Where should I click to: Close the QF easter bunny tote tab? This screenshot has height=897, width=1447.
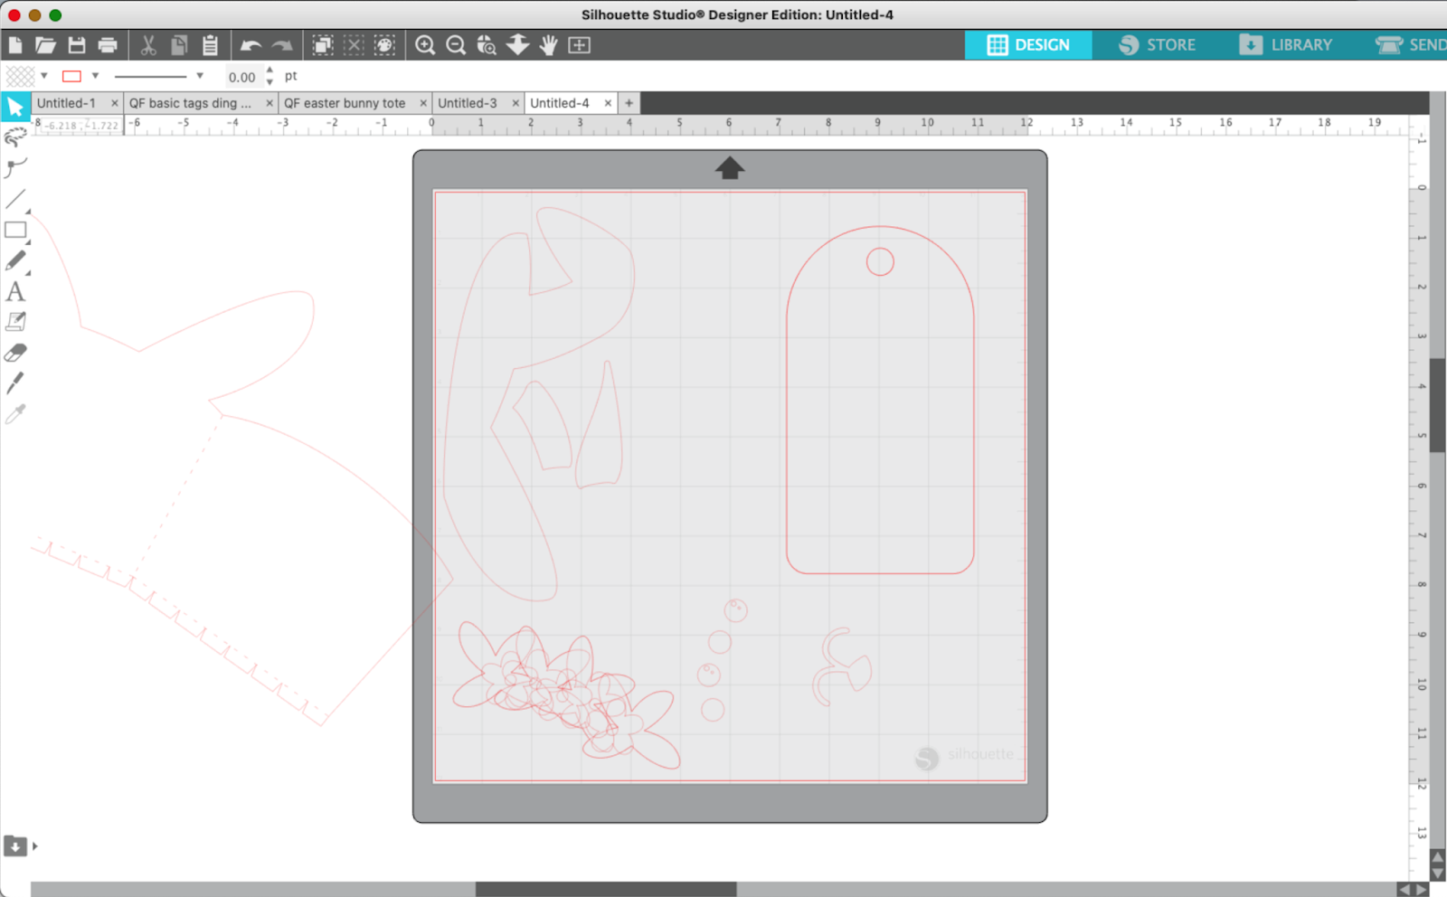pos(423,103)
